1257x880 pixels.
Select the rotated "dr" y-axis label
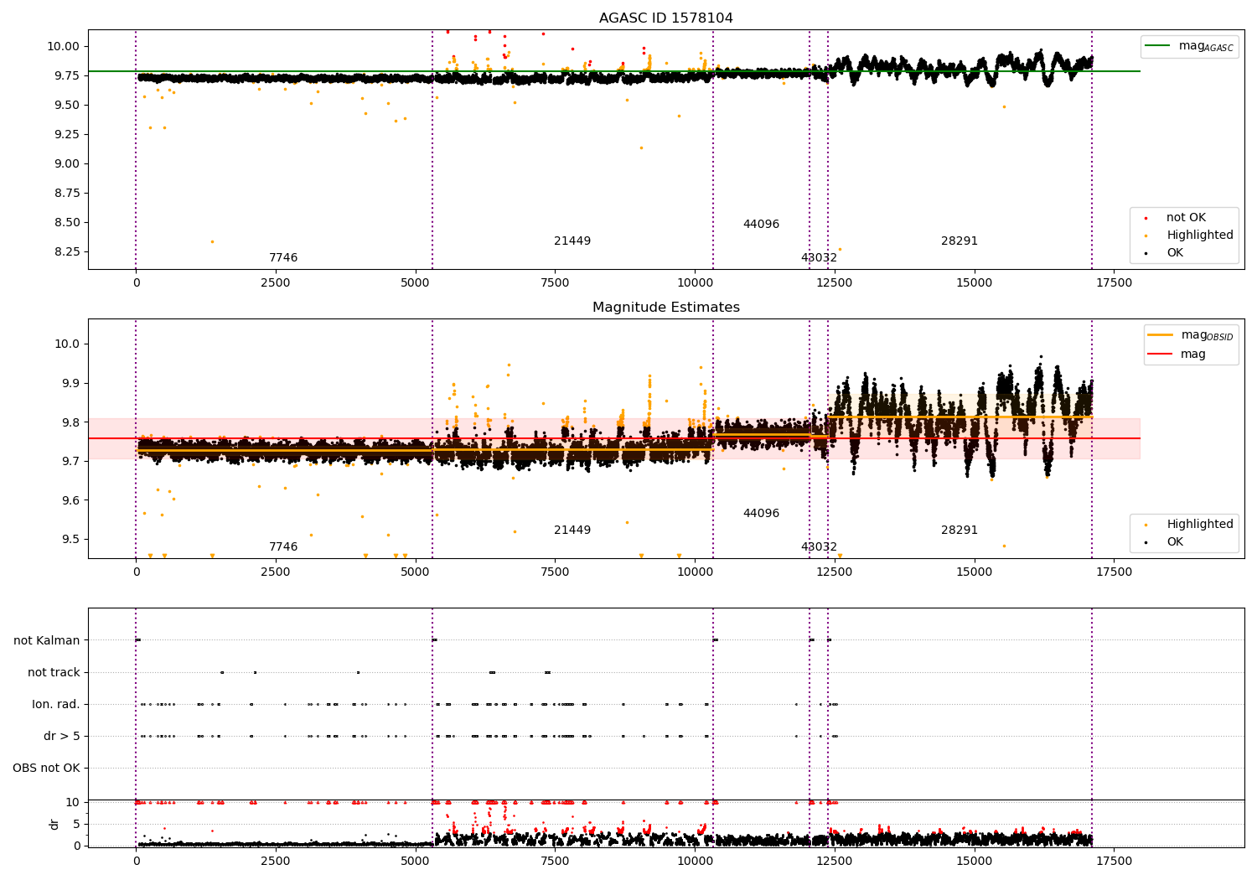click(x=54, y=824)
